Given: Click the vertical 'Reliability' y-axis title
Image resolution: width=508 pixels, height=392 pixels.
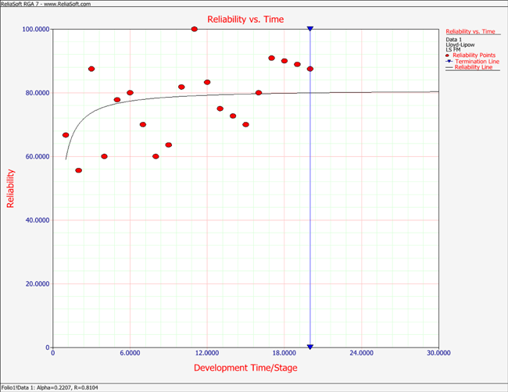Looking at the screenshot, I should click(10, 188).
